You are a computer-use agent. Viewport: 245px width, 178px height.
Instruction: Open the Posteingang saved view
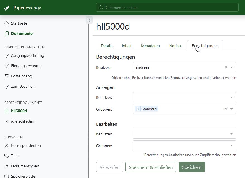coord(22,76)
